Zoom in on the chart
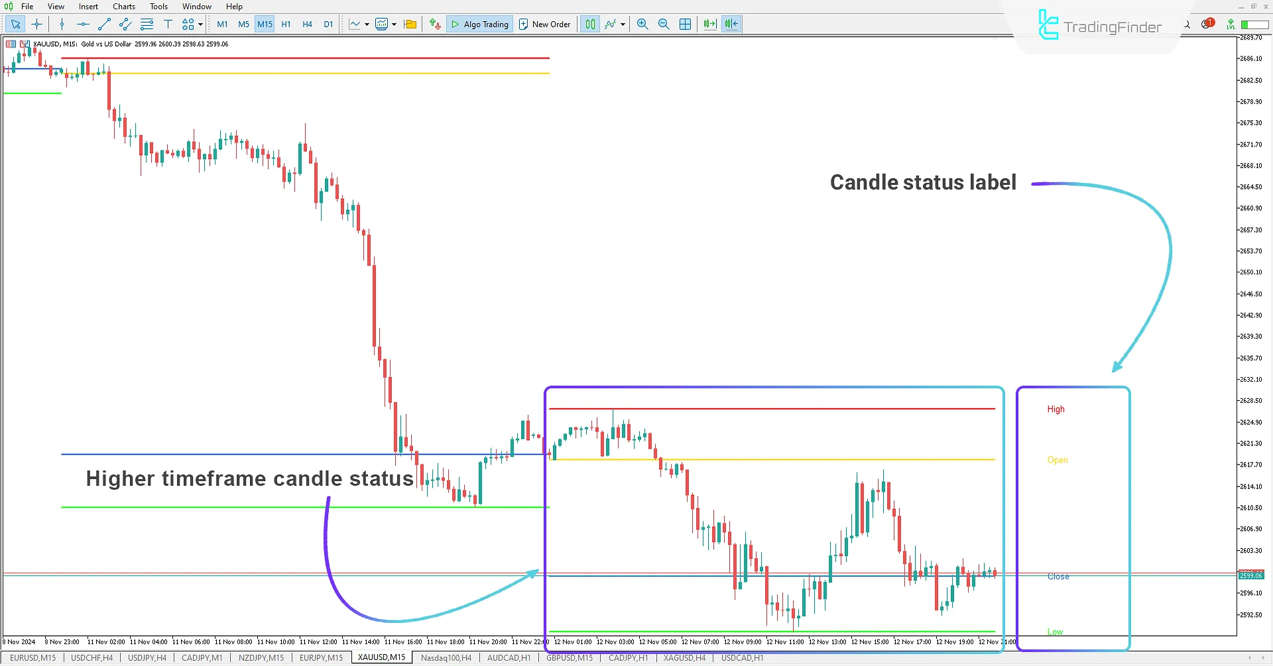This screenshot has width=1273, height=666. (x=642, y=24)
